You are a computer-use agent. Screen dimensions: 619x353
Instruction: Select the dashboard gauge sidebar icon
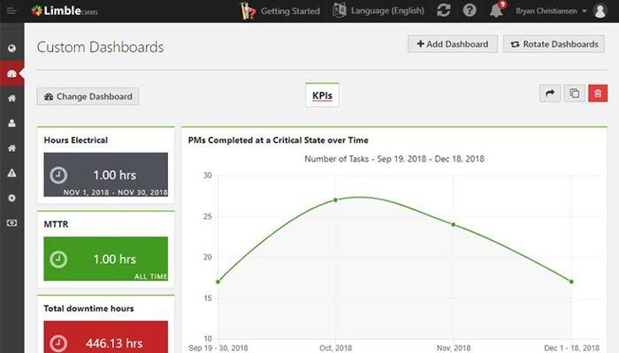(x=11, y=73)
